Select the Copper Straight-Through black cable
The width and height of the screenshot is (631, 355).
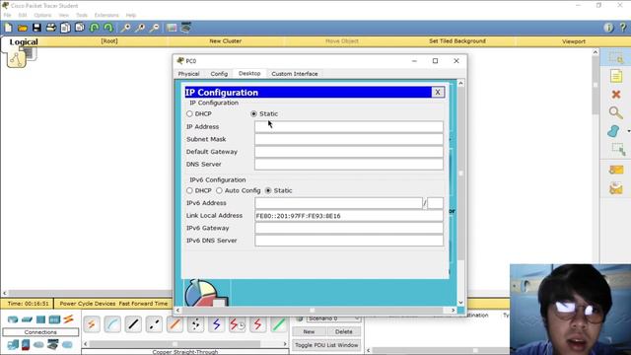133,324
